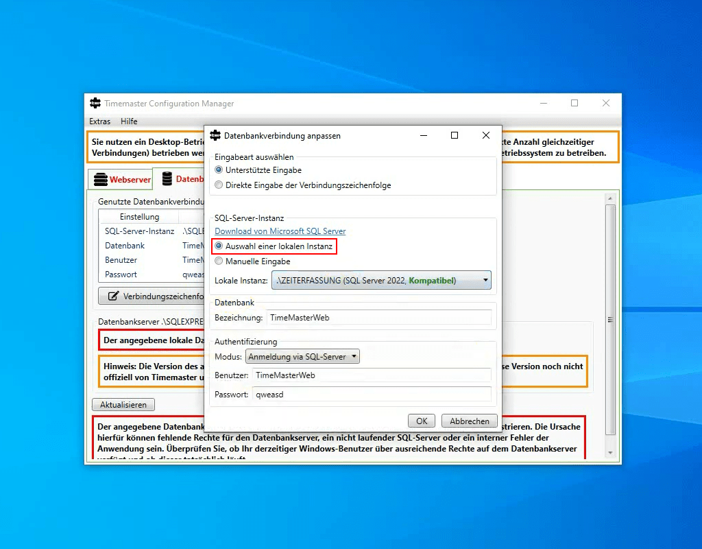Select Direkte Eingabe der Verbindungszeichenfolge option

pyautogui.click(x=219, y=185)
